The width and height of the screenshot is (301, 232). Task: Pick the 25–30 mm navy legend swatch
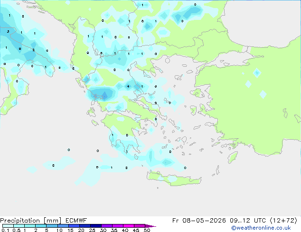coord(96,226)
